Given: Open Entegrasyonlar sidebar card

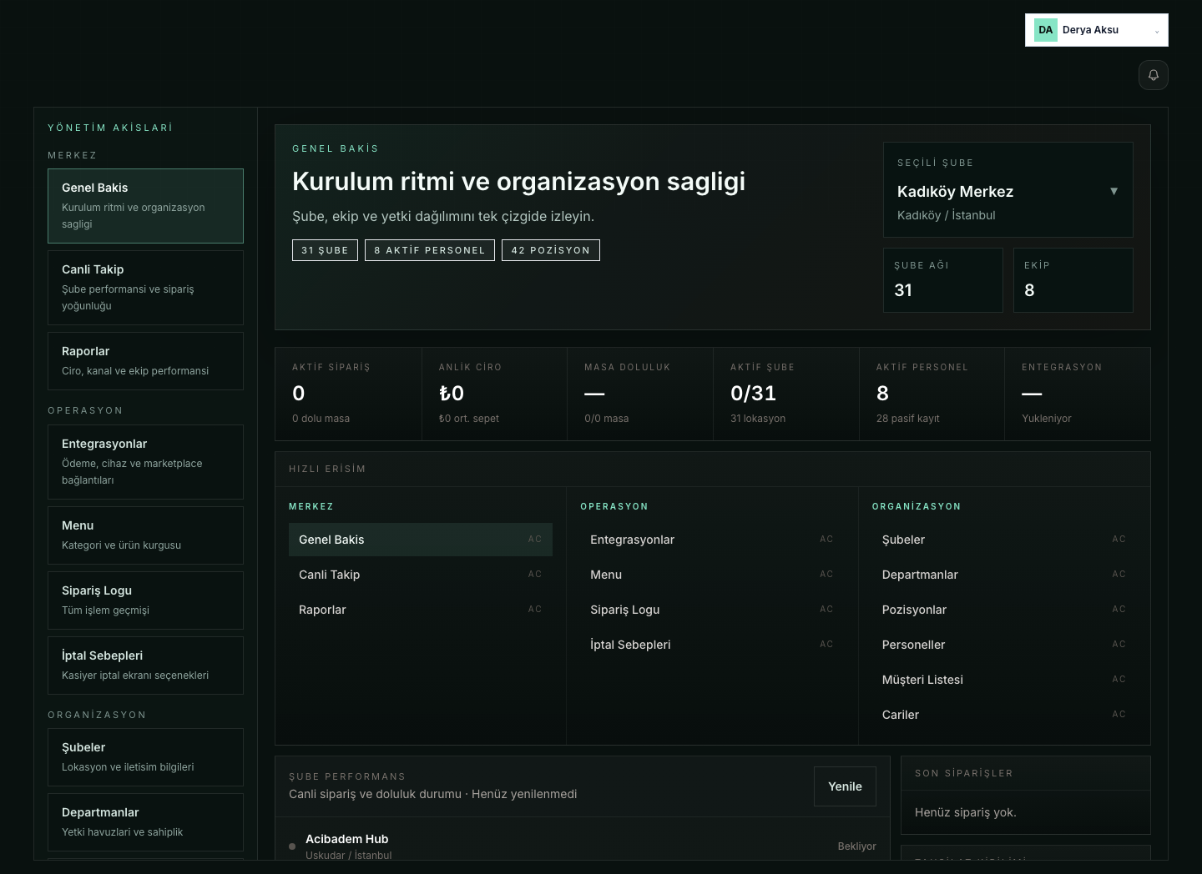Looking at the screenshot, I should point(145,462).
